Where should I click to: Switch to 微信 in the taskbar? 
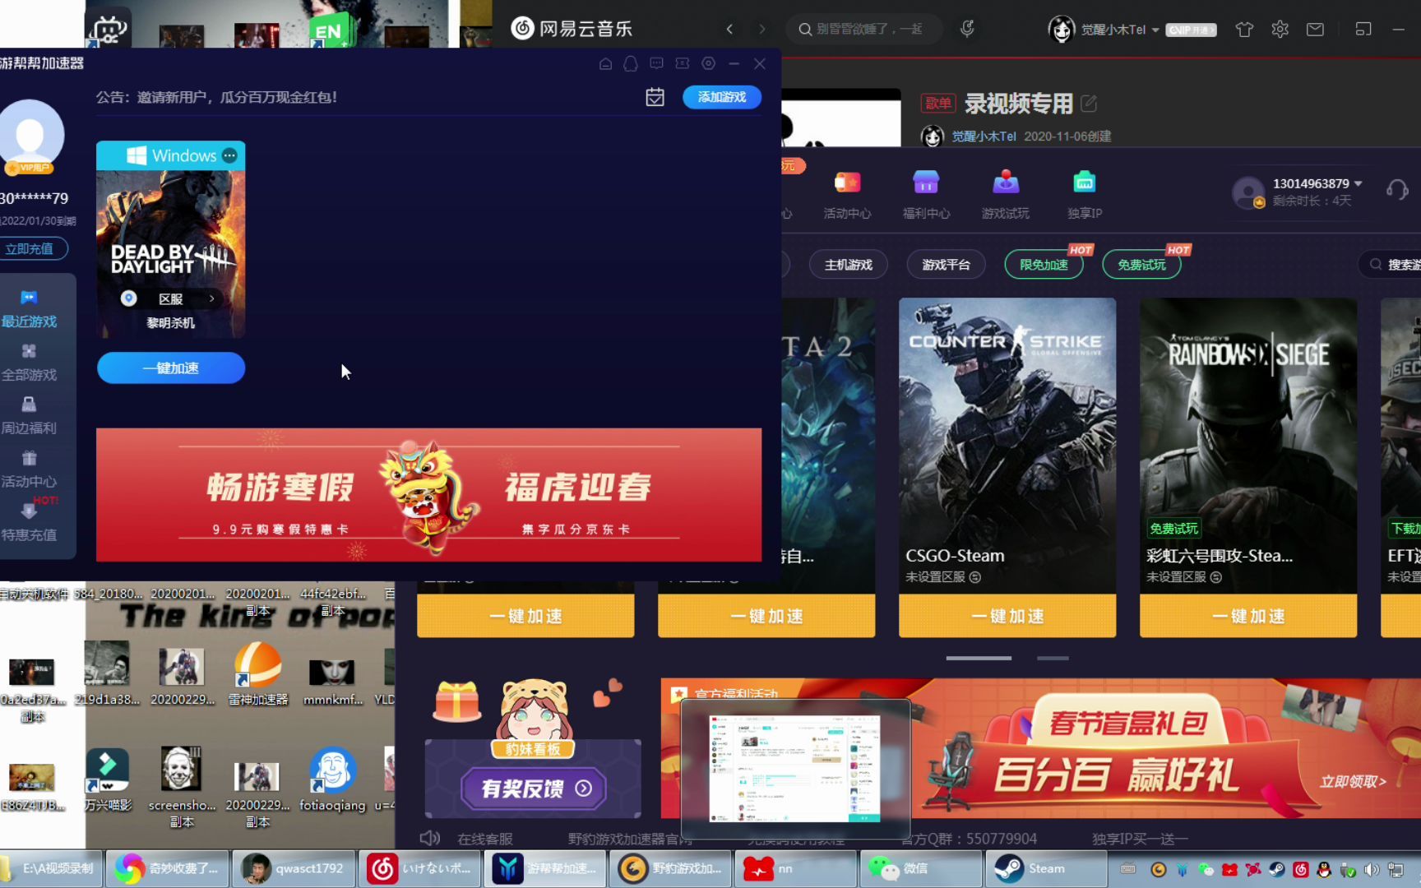click(x=921, y=868)
